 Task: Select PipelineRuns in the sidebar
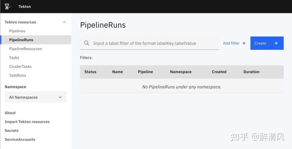tap(21, 40)
